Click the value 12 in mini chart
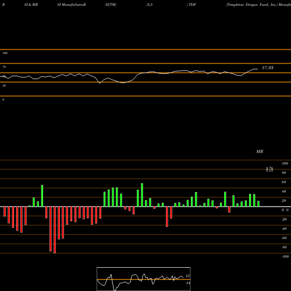The width and height of the screenshot is (291, 291). [187, 276]
